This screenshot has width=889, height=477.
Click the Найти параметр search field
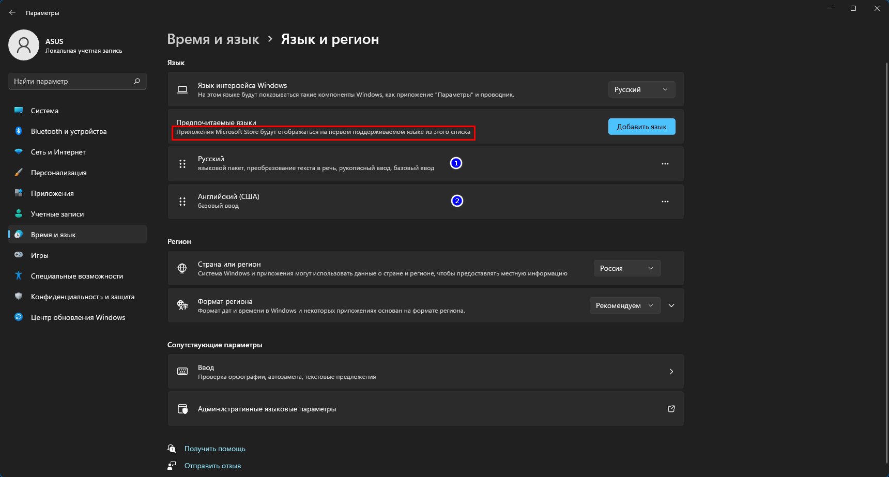coord(71,81)
